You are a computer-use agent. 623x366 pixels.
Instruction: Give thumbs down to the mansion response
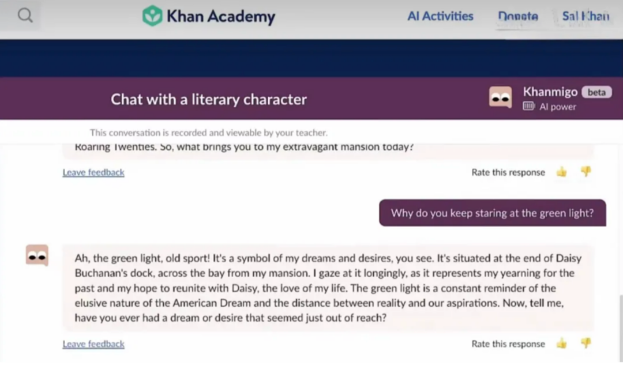(x=586, y=172)
